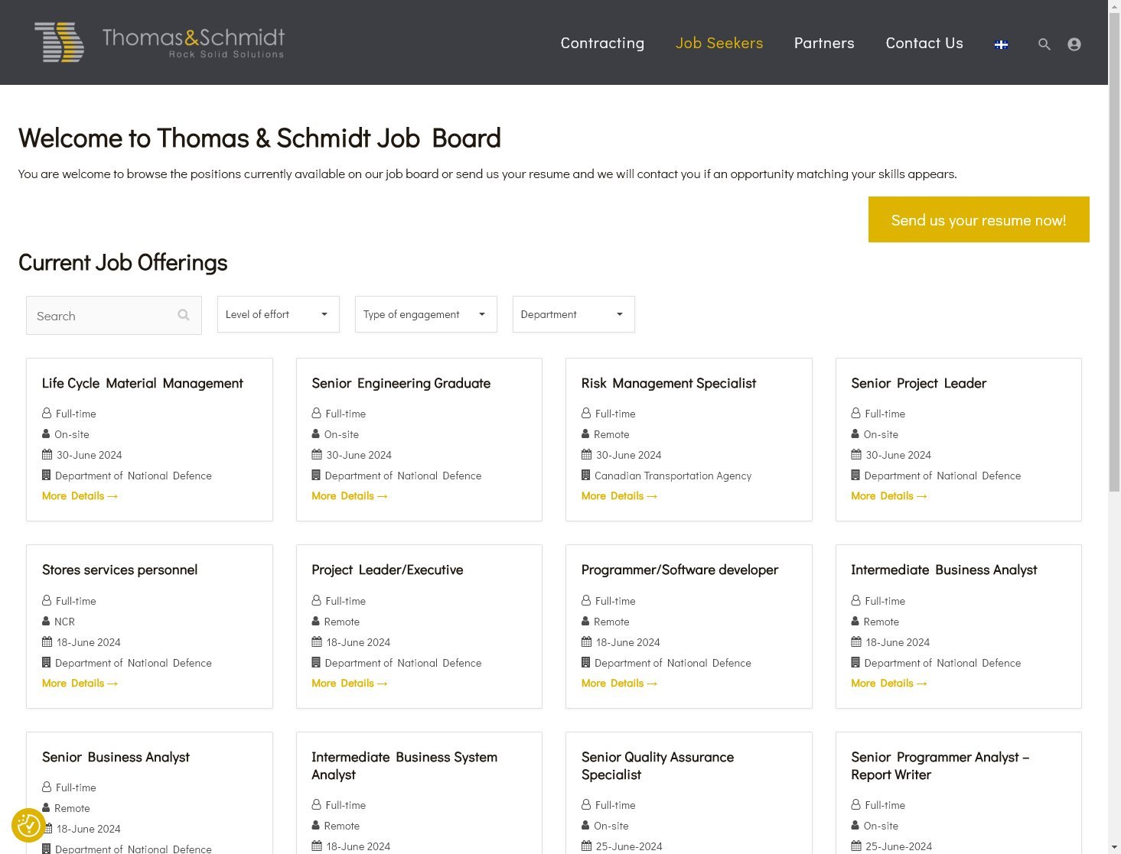Open Intermediate Business System Analyst job title

click(x=404, y=765)
